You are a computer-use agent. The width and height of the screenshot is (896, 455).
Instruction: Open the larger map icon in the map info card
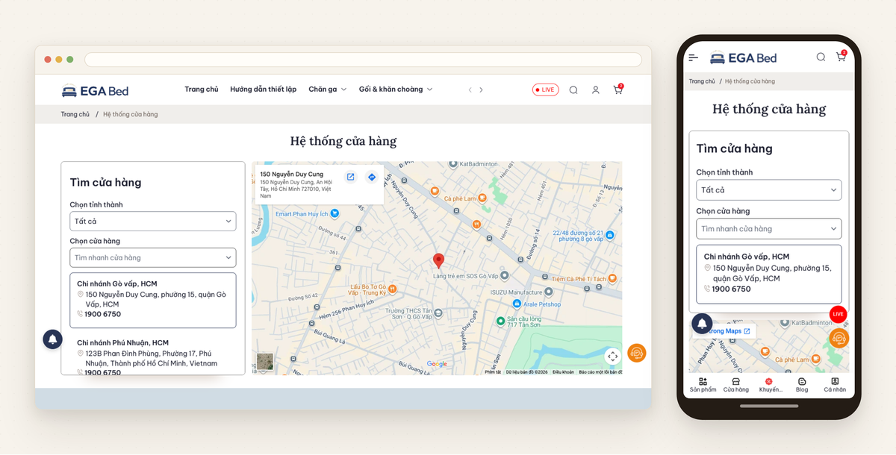(350, 177)
